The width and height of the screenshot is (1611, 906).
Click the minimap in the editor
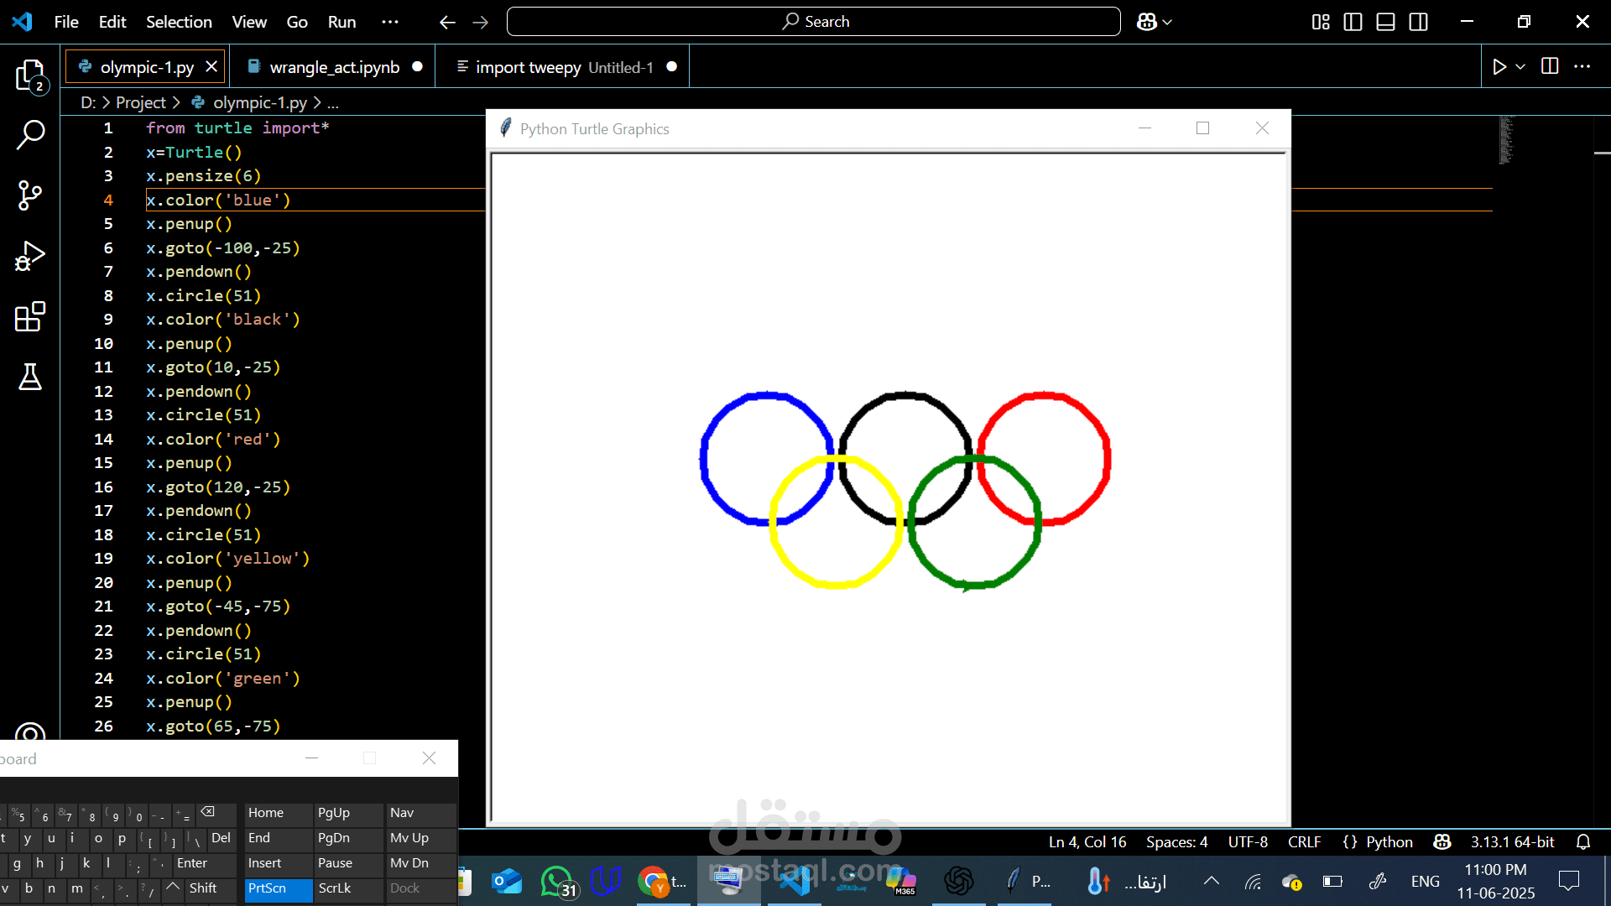[x=1505, y=139]
